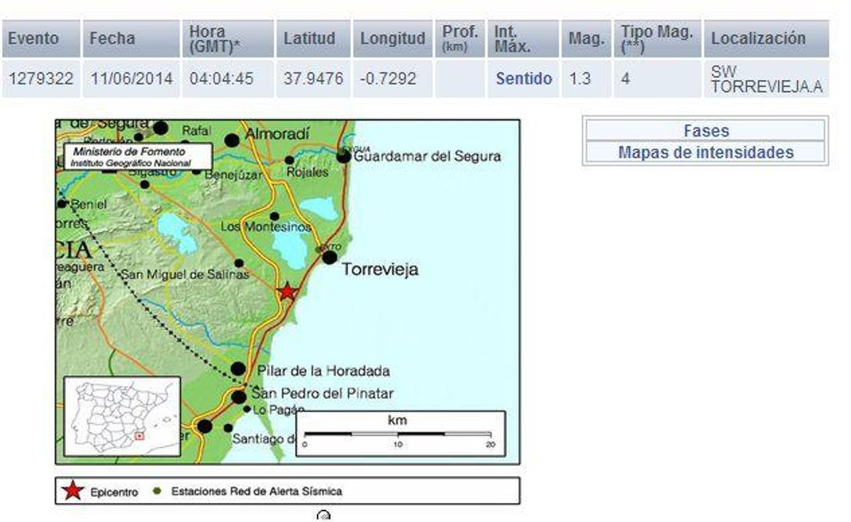Image resolution: width=851 pixels, height=522 pixels.
Task: Click the Localización column header
Action: coord(760,39)
